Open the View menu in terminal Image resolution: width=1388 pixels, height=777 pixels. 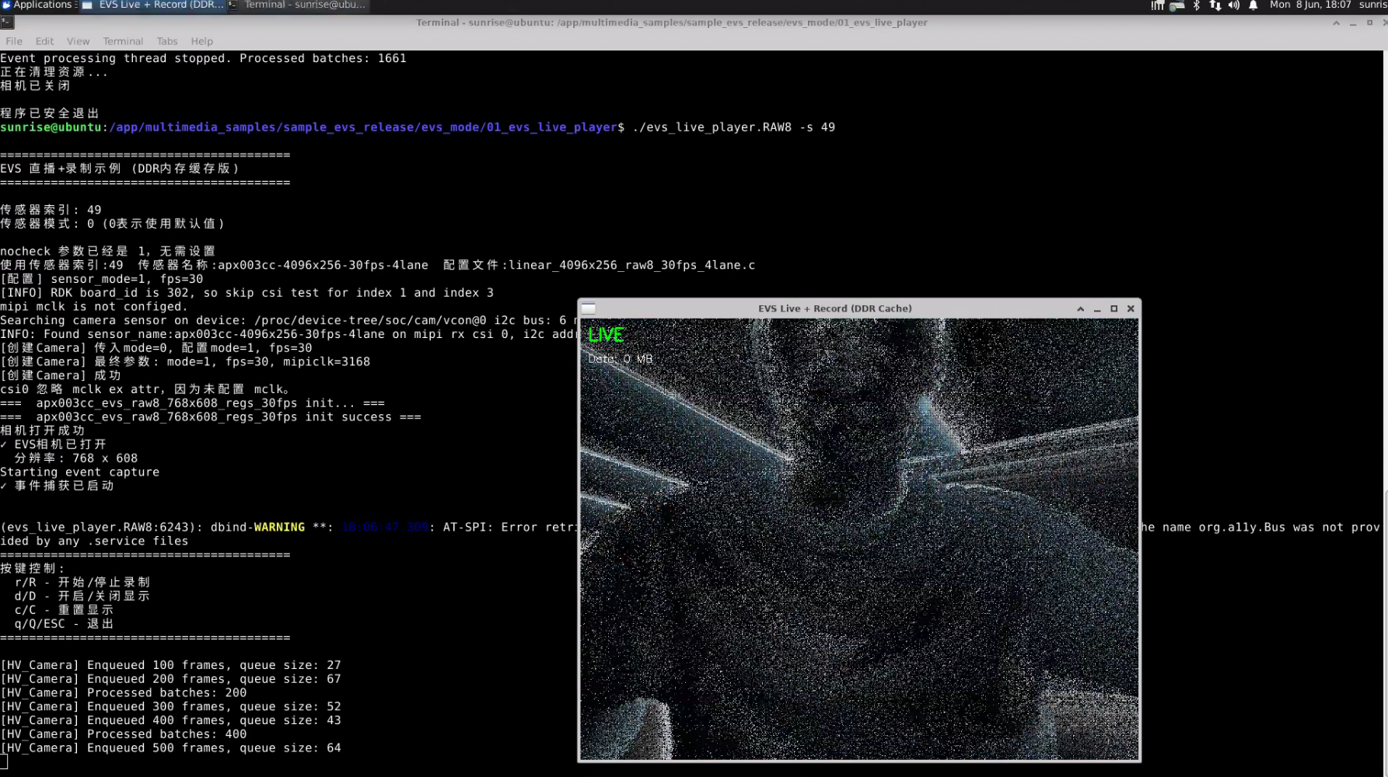pyautogui.click(x=78, y=41)
